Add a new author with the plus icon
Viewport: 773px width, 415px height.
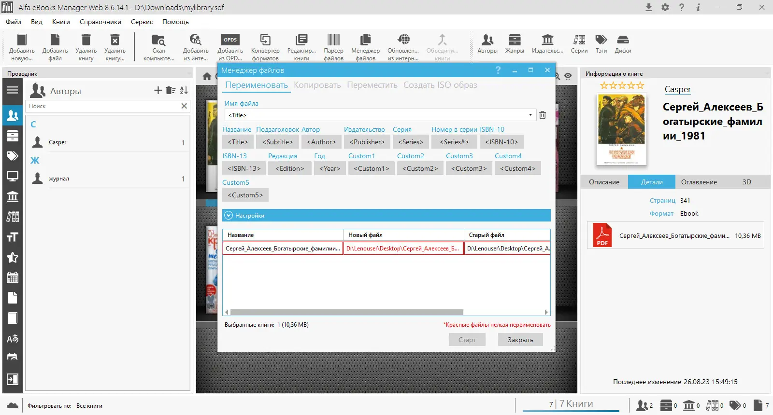[x=158, y=90]
